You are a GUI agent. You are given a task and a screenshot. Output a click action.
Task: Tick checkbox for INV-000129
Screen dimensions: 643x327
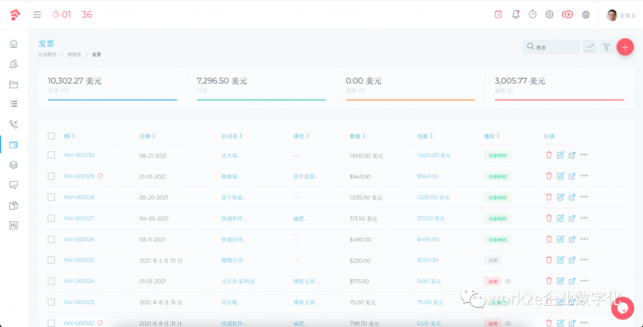tap(51, 176)
